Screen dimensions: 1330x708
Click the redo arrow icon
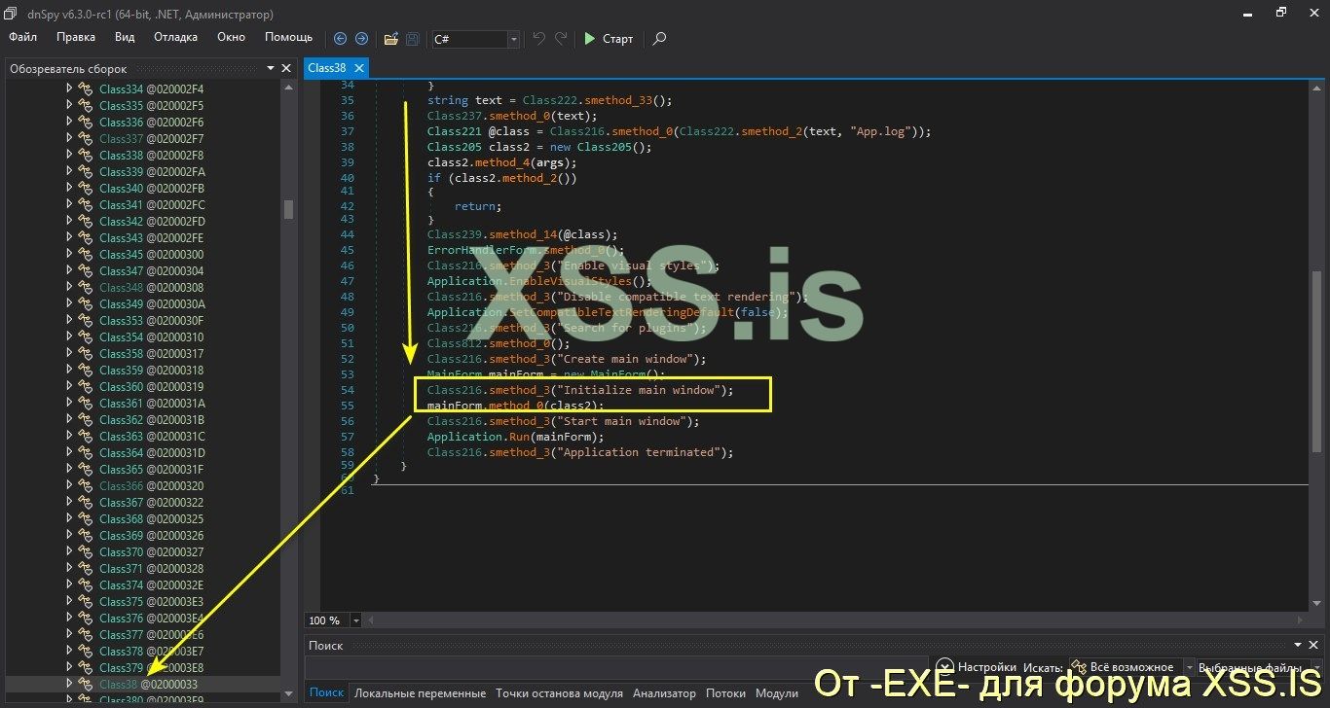point(561,39)
